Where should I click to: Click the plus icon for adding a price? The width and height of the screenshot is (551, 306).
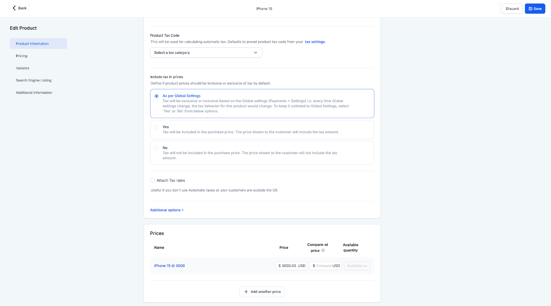pos(246,292)
